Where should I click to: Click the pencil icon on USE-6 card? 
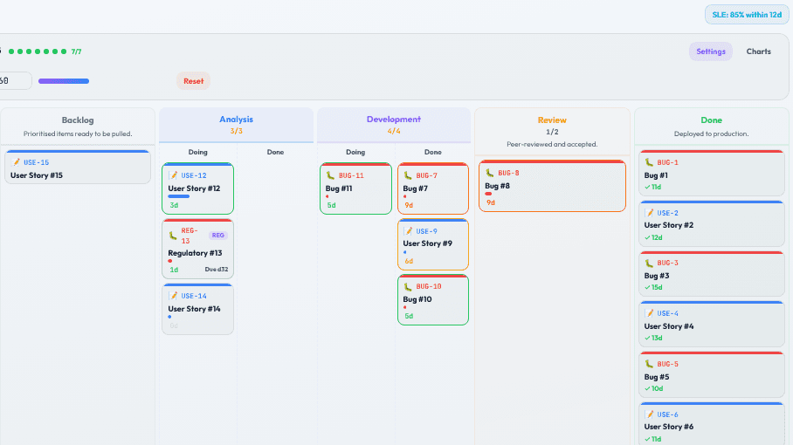pyautogui.click(x=650, y=414)
